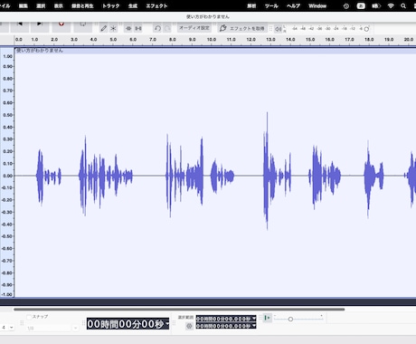
Task: Open the 編集 menu
Action: (24, 5)
